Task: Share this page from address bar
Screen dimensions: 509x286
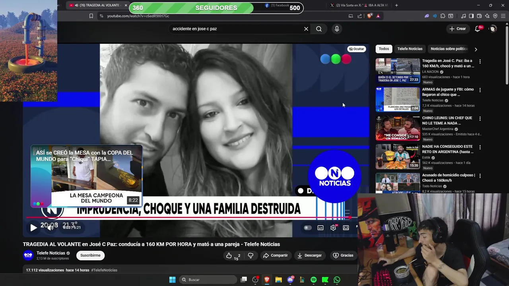Action: 360,16
